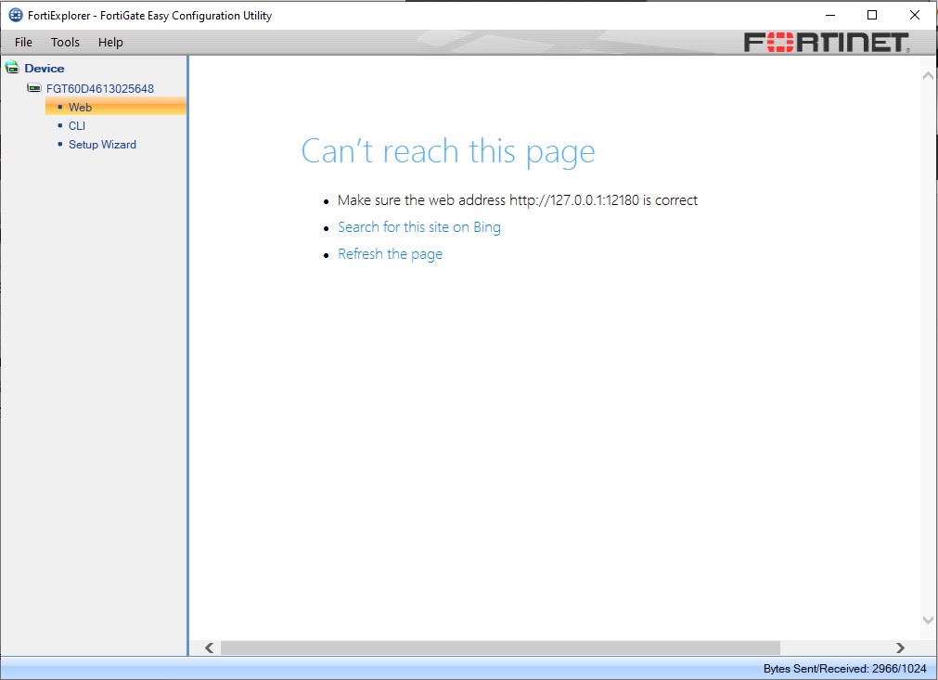Maximize the FortiExplorer window
Image resolution: width=938 pixels, height=680 pixels.
click(872, 15)
